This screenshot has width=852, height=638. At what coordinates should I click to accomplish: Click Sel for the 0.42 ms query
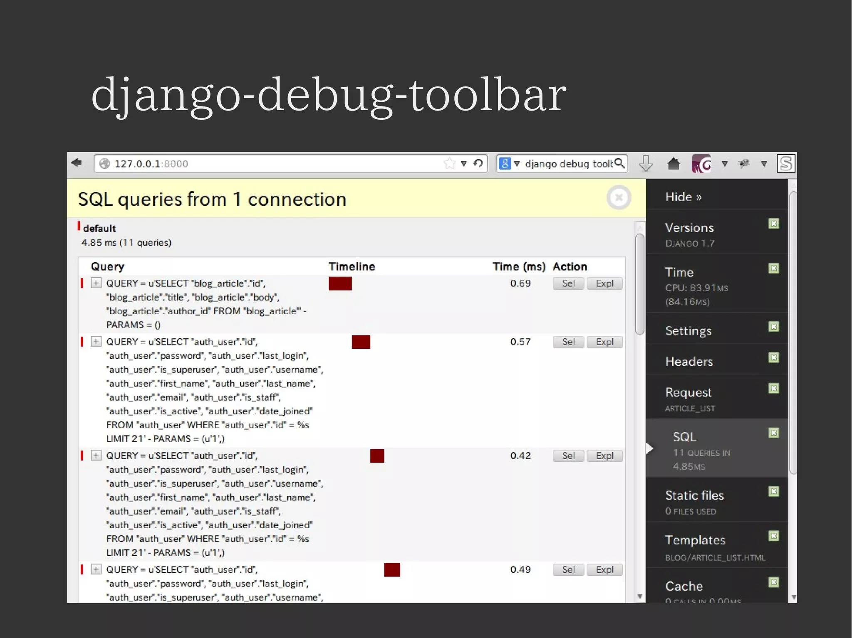point(568,456)
